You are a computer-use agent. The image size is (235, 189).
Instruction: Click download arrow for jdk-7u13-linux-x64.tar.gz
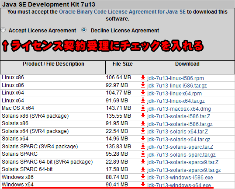[x=143, y=101]
